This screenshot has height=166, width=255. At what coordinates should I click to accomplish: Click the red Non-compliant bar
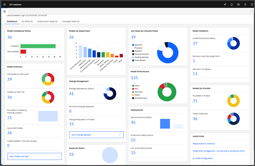23,52
